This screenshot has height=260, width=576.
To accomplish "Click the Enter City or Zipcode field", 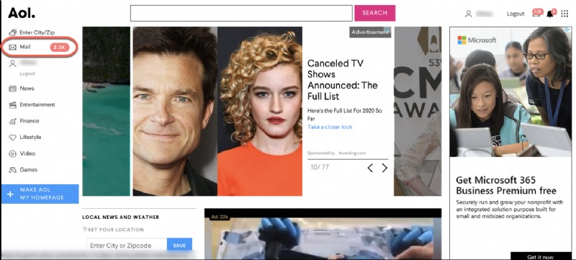I will coord(127,246).
